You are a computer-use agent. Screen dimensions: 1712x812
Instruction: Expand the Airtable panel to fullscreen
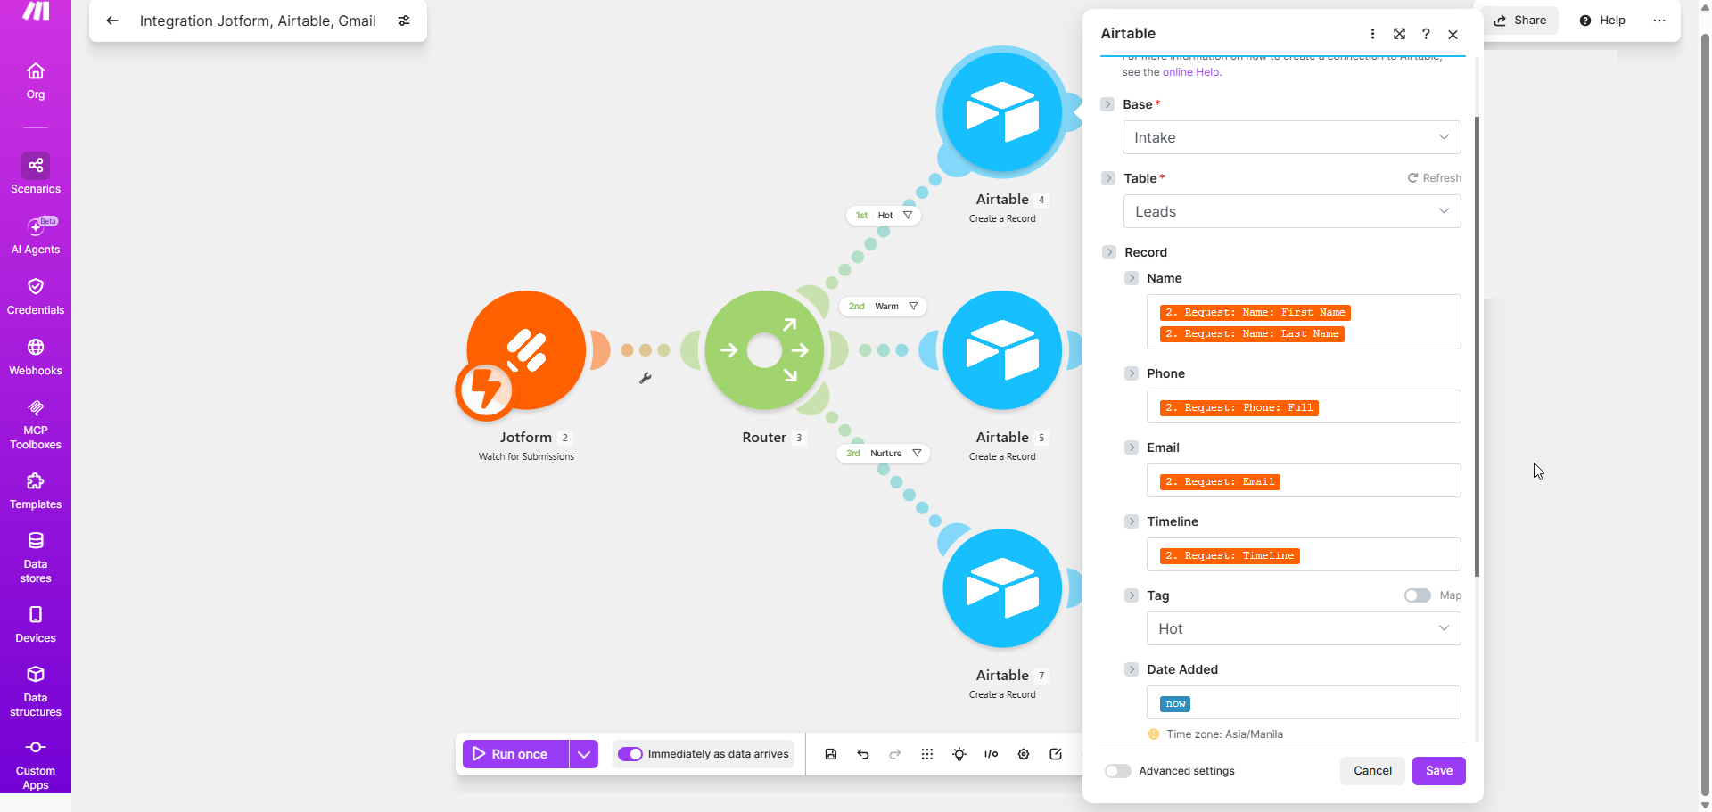click(1399, 34)
